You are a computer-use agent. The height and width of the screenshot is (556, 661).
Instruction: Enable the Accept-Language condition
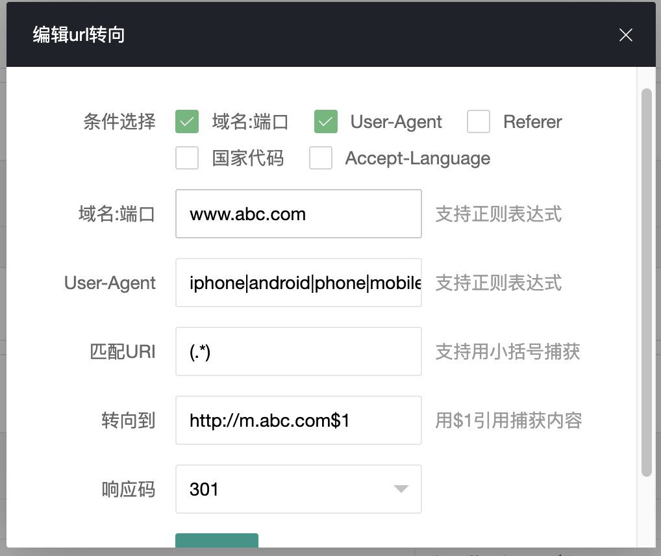tap(321, 158)
